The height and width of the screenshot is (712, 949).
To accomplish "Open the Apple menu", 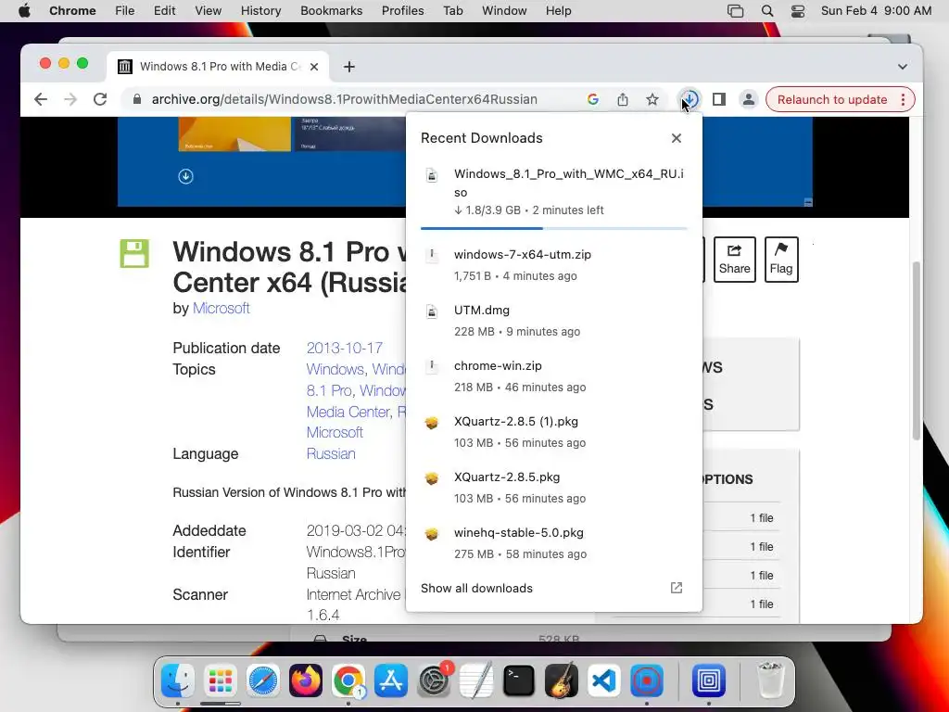I will [24, 11].
